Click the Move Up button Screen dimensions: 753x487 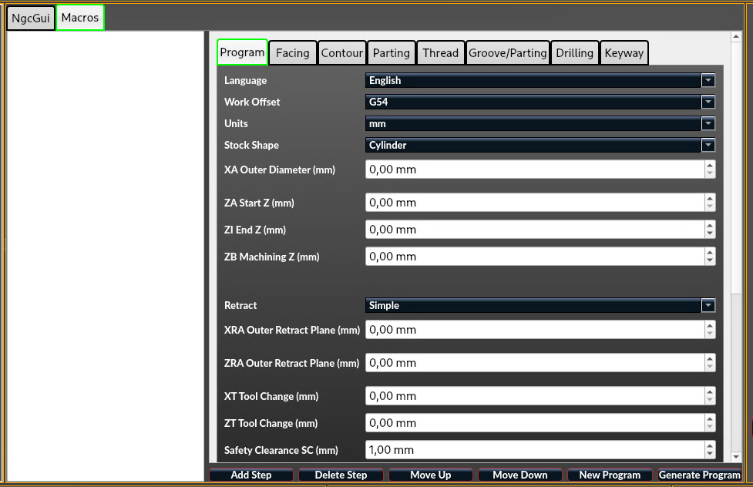[430, 475]
